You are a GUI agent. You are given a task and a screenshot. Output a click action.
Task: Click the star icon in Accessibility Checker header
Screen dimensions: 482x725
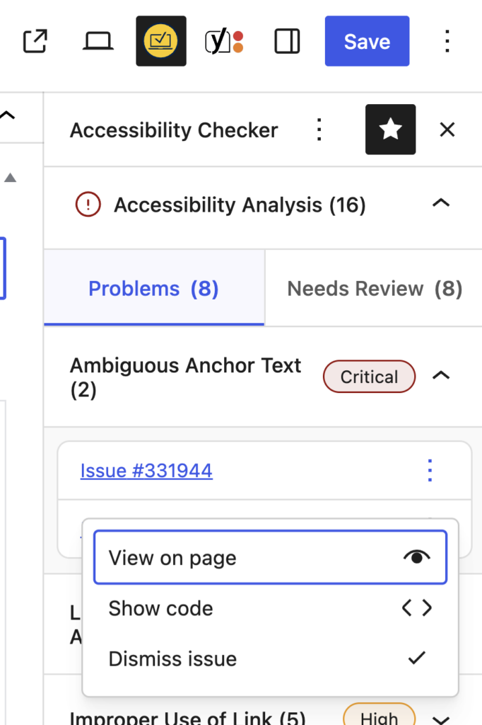390,130
